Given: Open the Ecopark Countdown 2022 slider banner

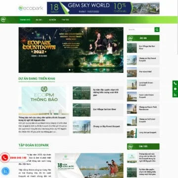Looking at the screenshot, I should tap(71, 50).
